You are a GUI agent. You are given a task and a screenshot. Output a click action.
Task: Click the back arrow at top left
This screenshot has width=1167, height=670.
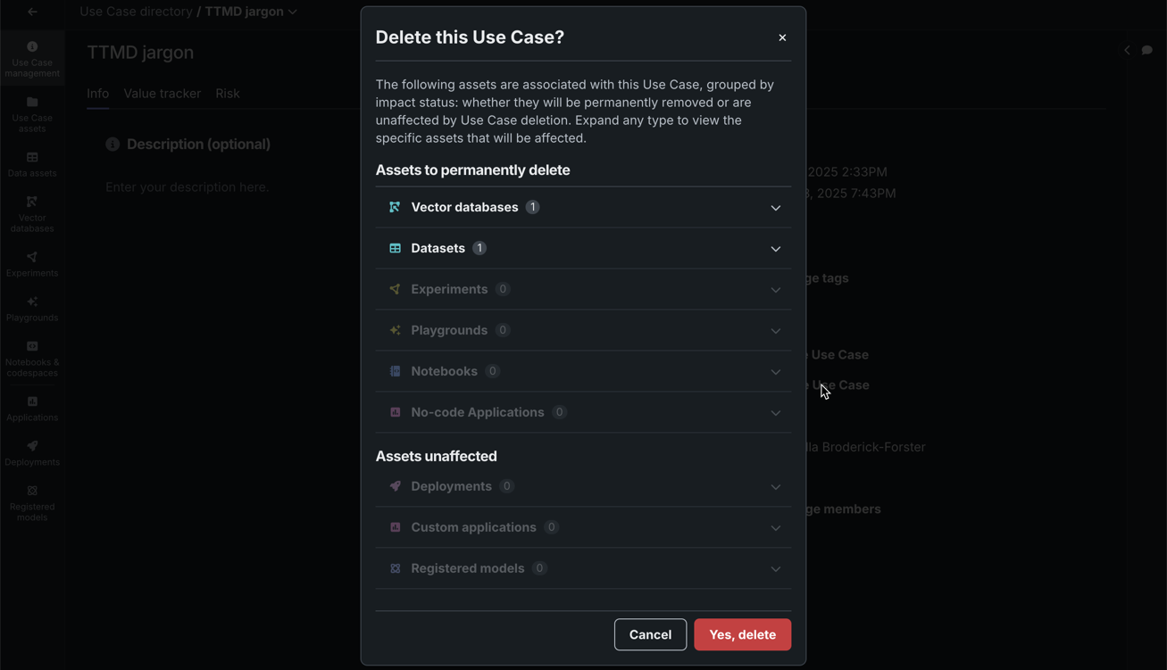pyautogui.click(x=32, y=12)
